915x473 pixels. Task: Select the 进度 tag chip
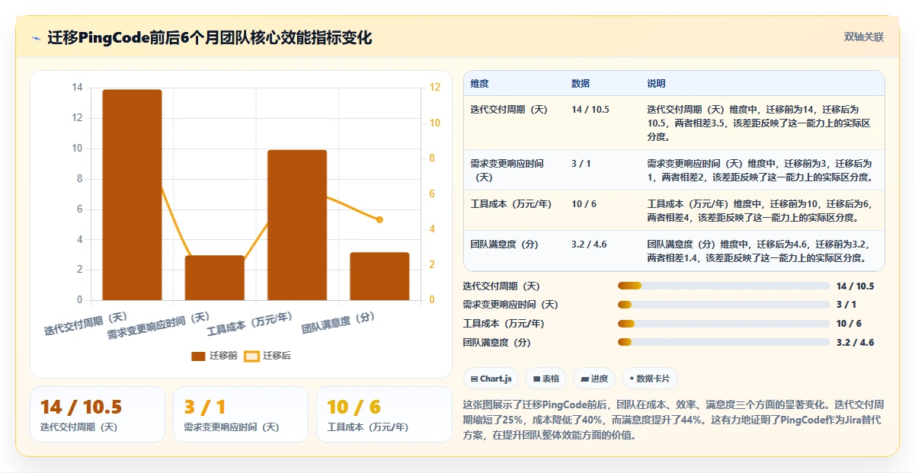tap(594, 379)
